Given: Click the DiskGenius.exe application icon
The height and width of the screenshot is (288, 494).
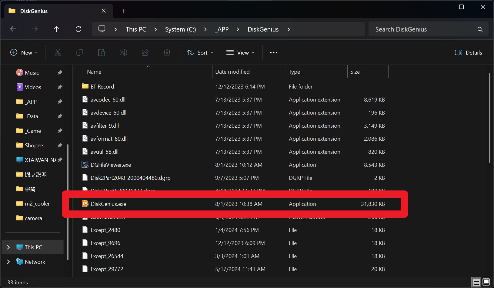Looking at the screenshot, I should pyautogui.click(x=85, y=204).
